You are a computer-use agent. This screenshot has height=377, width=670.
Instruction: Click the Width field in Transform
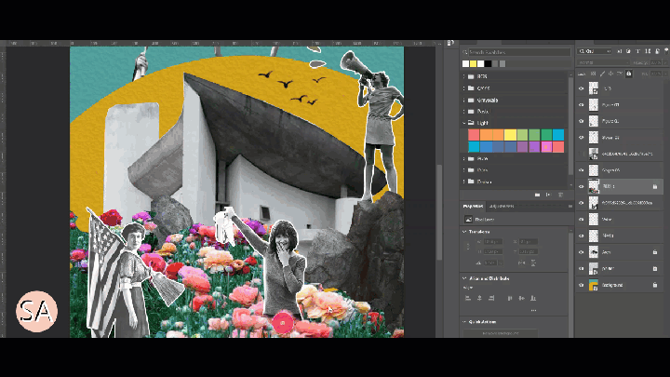493,242
